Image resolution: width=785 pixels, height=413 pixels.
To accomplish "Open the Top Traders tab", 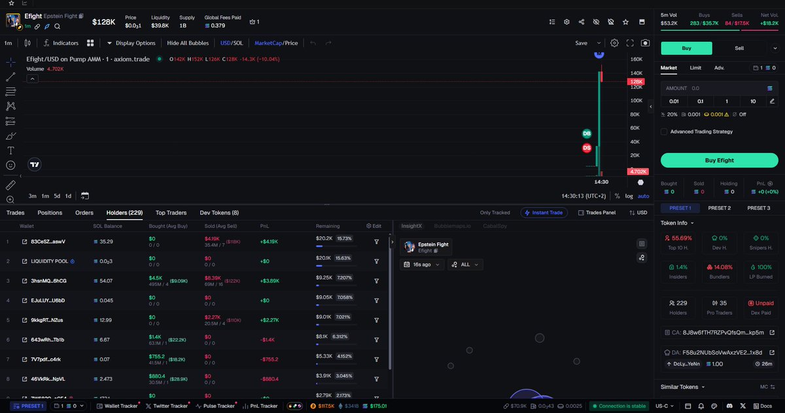I will [x=171, y=213].
